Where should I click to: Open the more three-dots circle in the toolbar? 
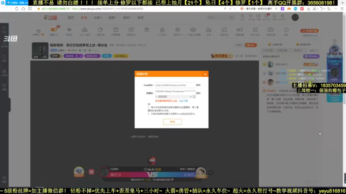(x=286, y=30)
